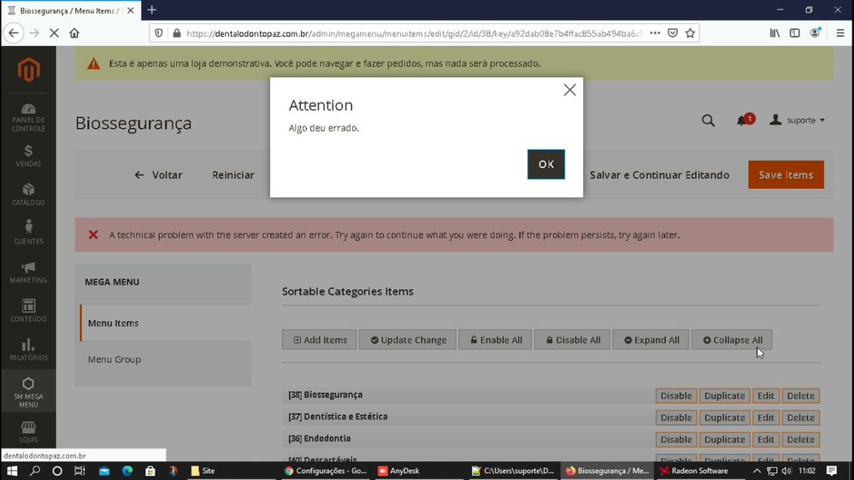Select the Menu Items tab
Viewport: 854px width, 480px height.
(x=113, y=323)
